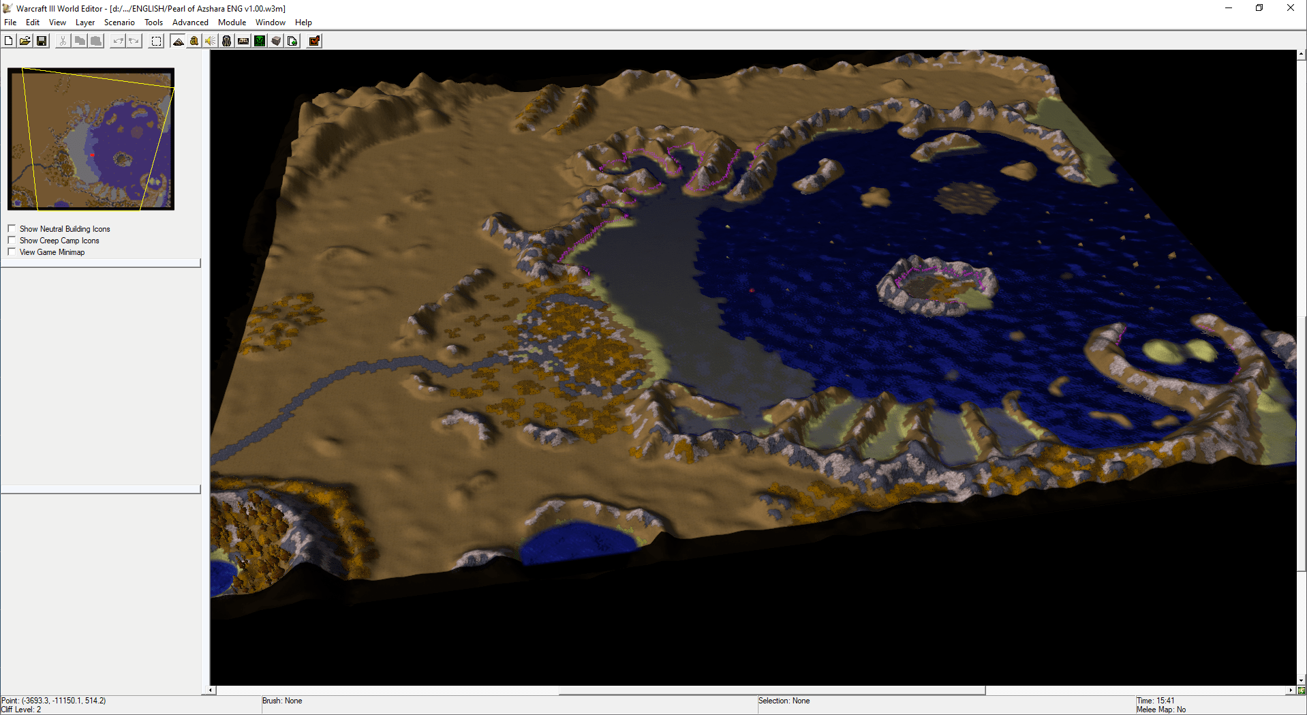Toggle View Game Minimap
The width and height of the screenshot is (1307, 715).
(12, 252)
